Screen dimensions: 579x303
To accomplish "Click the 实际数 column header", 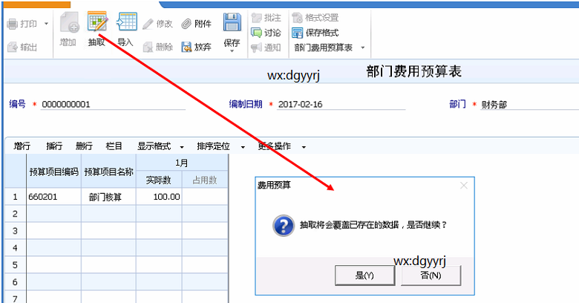I will point(159,180).
